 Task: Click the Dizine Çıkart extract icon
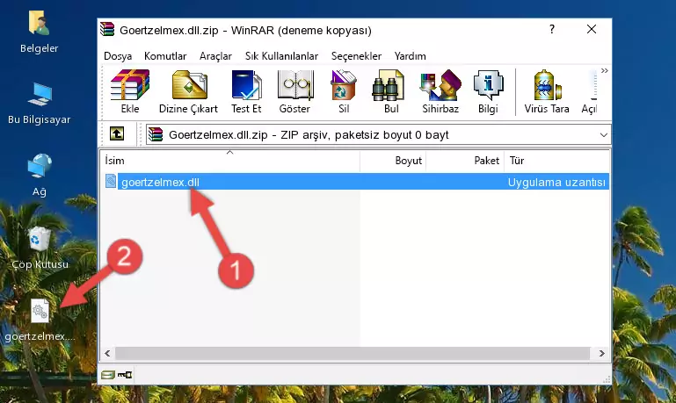(189, 91)
